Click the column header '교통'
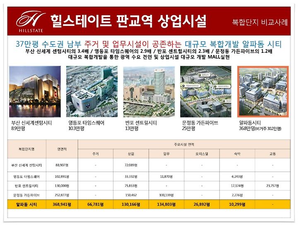The width and height of the screenshot is (298, 225). tap(272, 154)
